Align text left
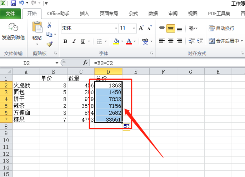The height and width of the screenshot is (177, 245). point(162,41)
